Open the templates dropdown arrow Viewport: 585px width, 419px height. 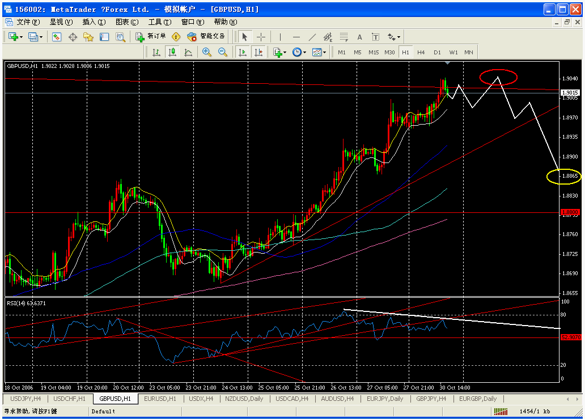tap(325, 52)
